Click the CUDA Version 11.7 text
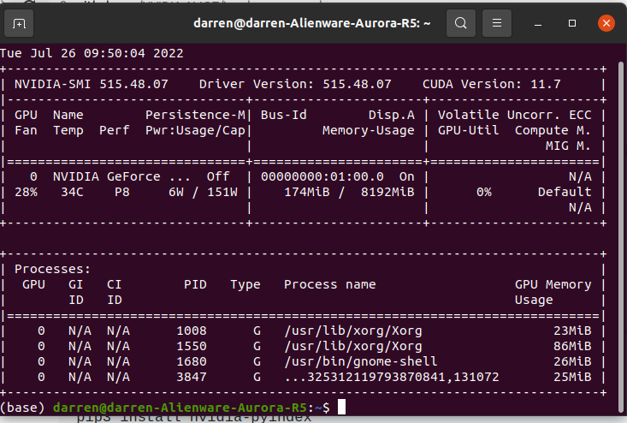The width and height of the screenshot is (627, 423). pos(492,85)
